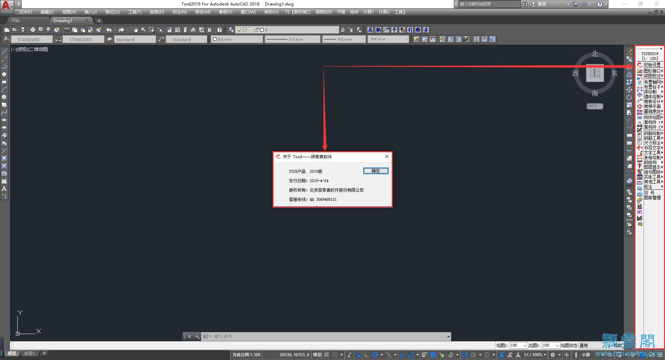Open the annotation scale 1:1 / 100% dropdown
Image resolution: width=665 pixels, height=360 pixels.
(536, 355)
